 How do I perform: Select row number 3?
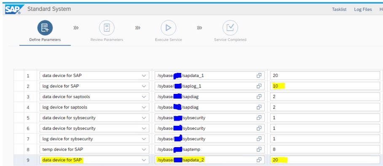(28, 97)
